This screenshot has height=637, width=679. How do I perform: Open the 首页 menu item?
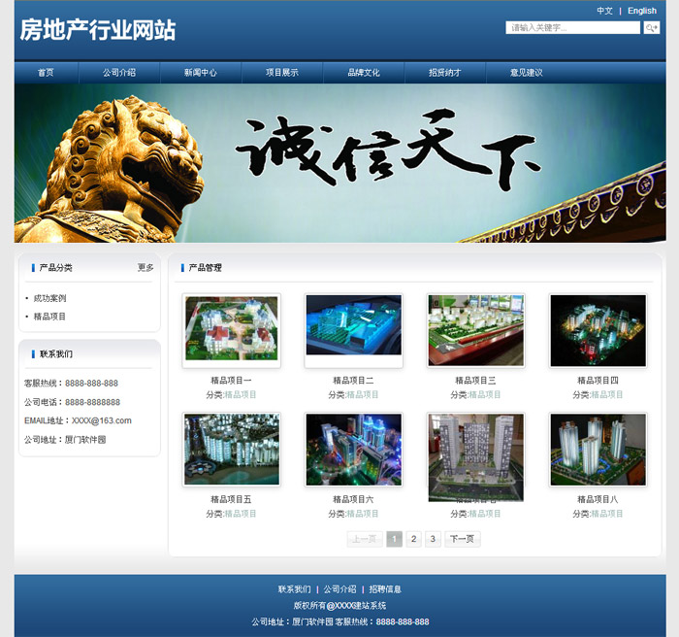click(46, 73)
